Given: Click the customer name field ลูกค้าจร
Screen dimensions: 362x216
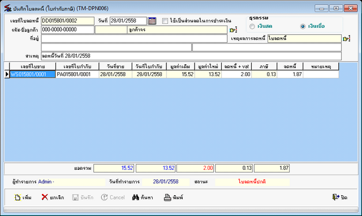Looking at the screenshot, I should [x=177, y=30].
